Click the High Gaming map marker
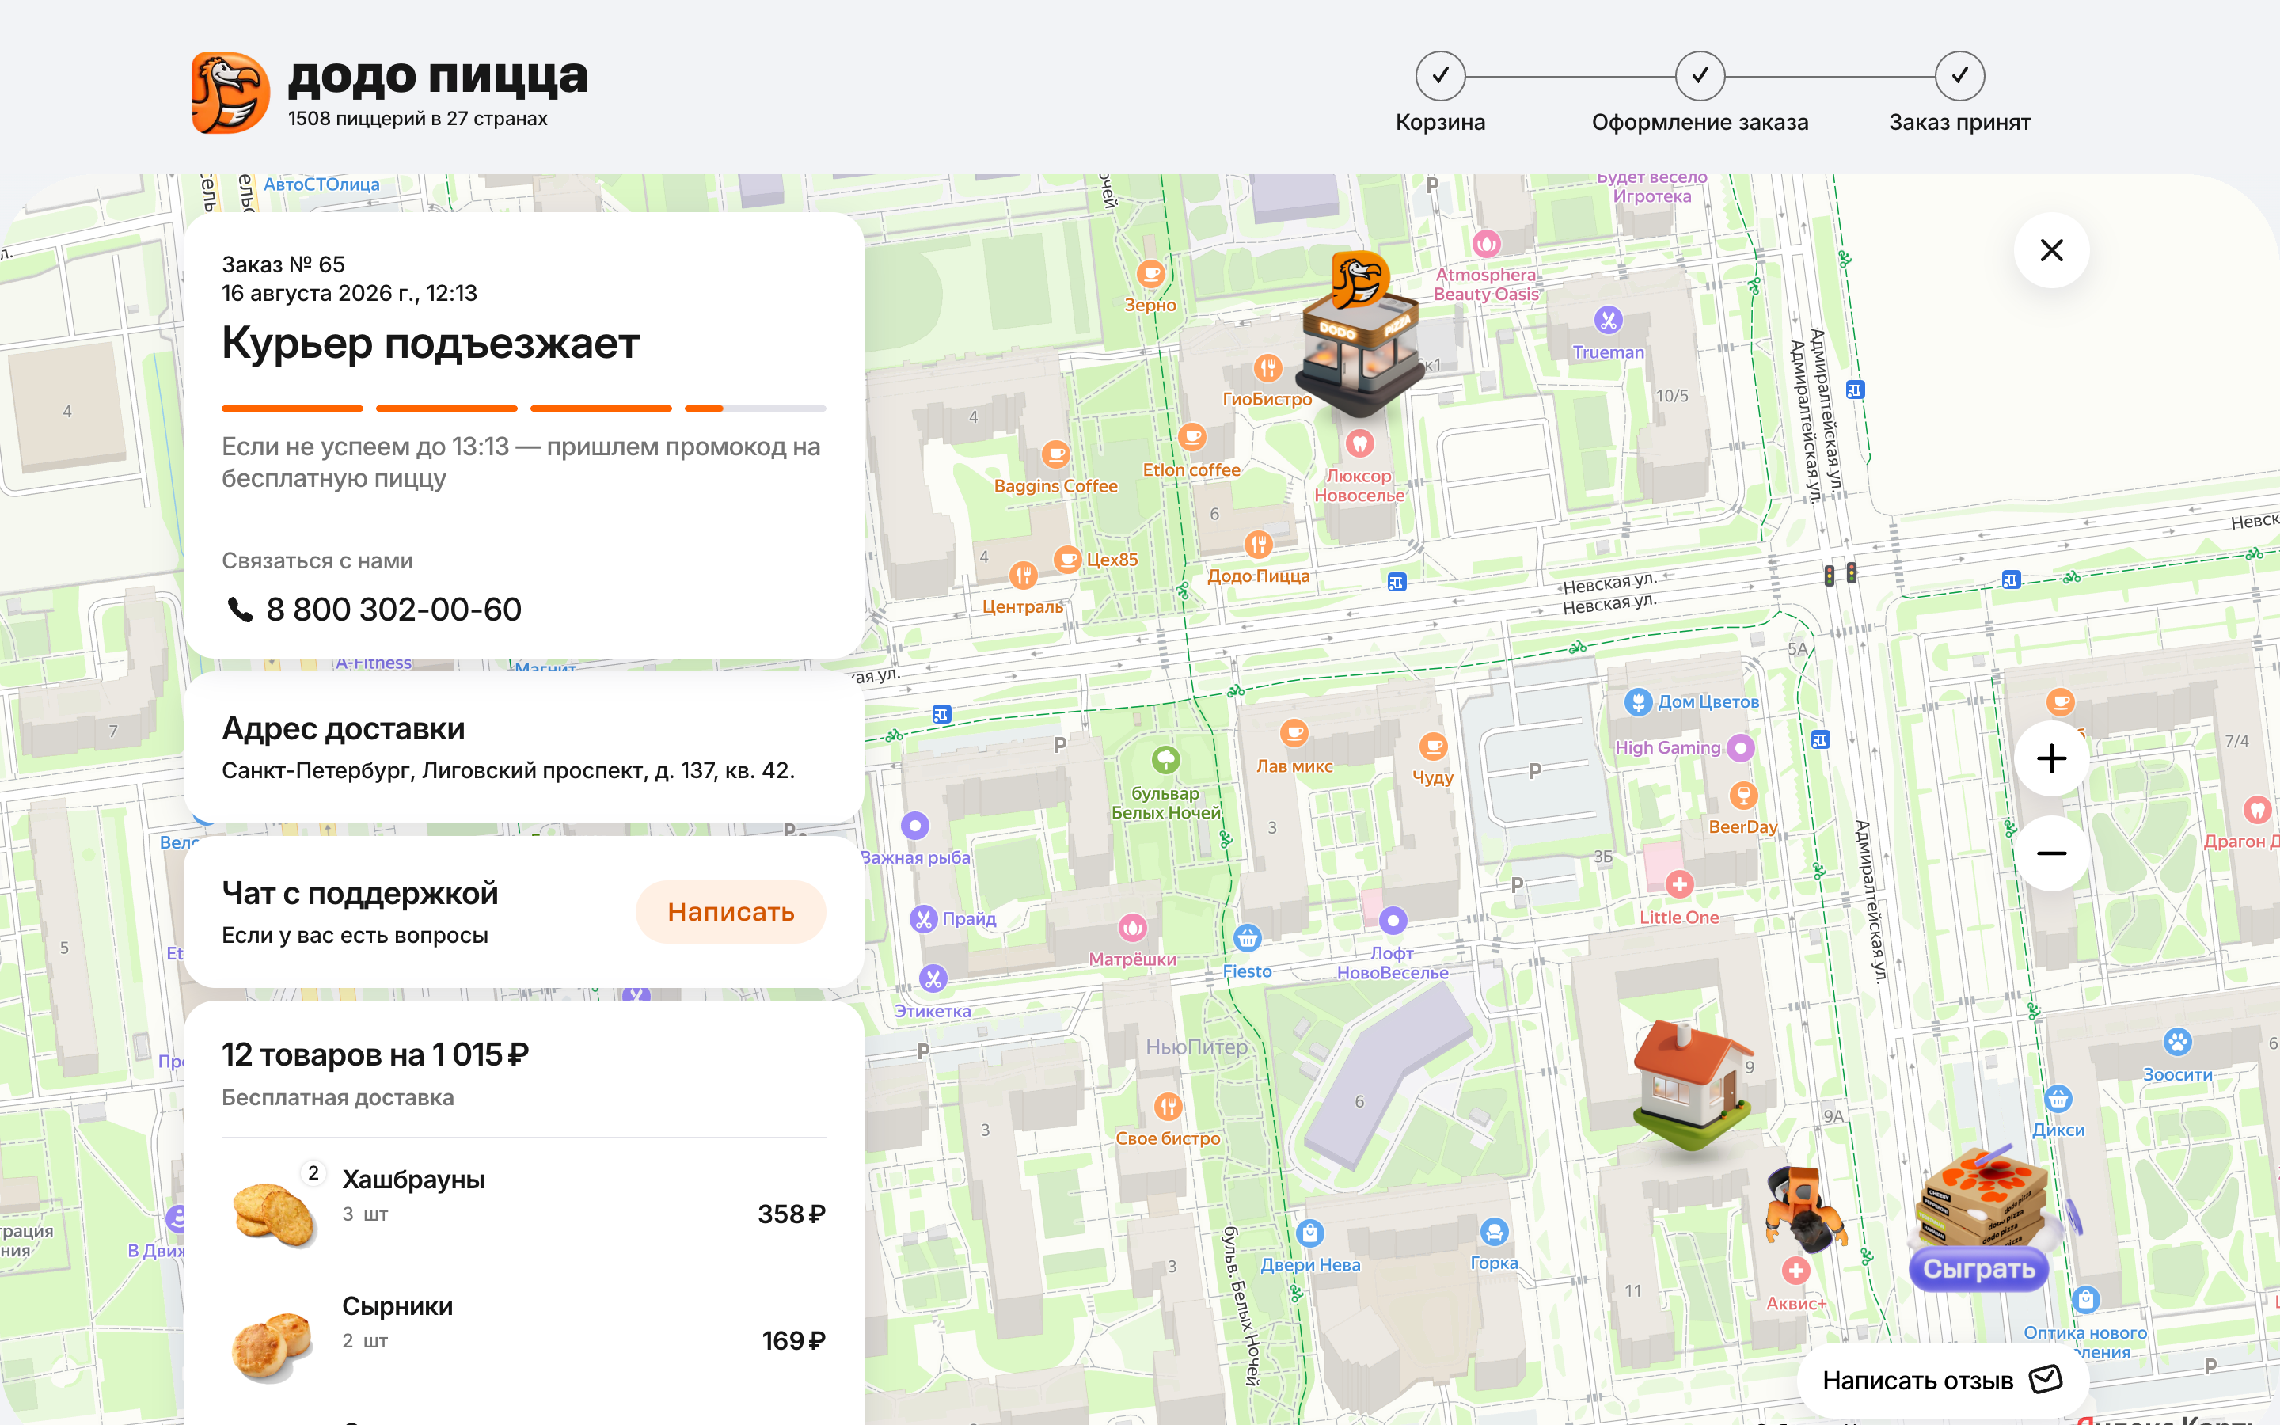This screenshot has height=1425, width=2280. click(x=1740, y=747)
